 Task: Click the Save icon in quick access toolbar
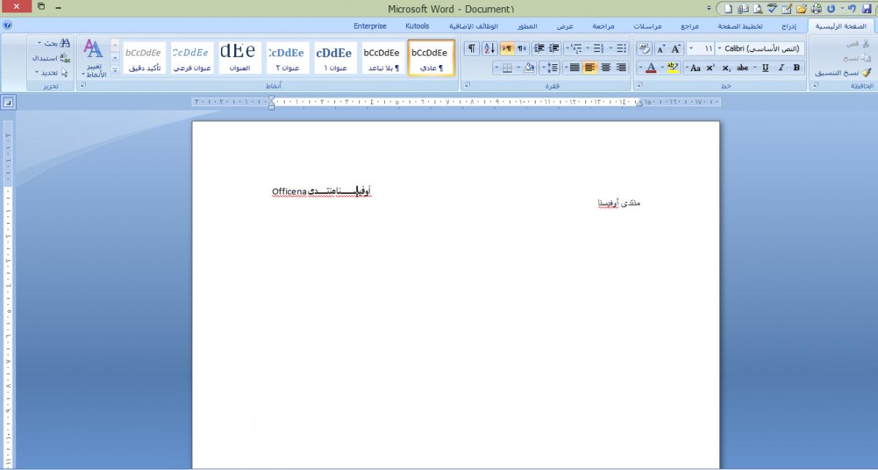[x=866, y=8]
